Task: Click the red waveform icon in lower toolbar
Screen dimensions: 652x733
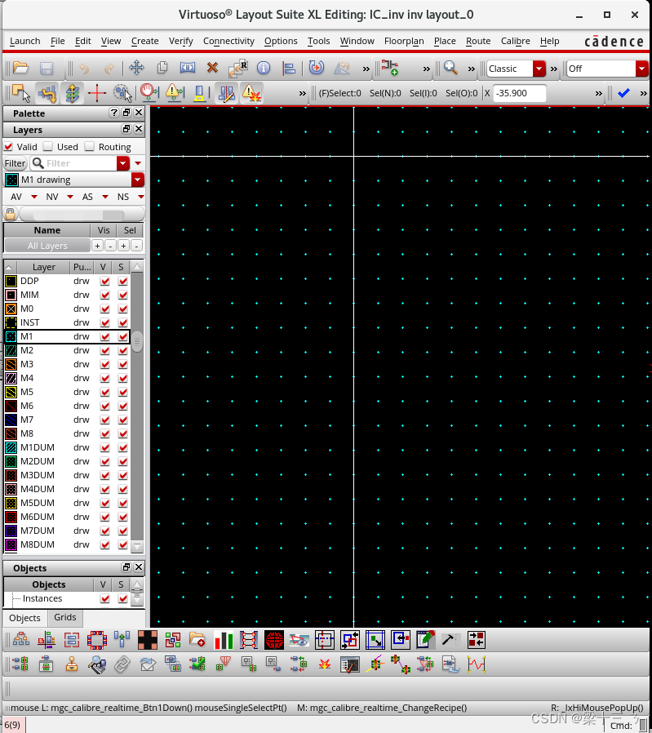Action: (x=477, y=664)
